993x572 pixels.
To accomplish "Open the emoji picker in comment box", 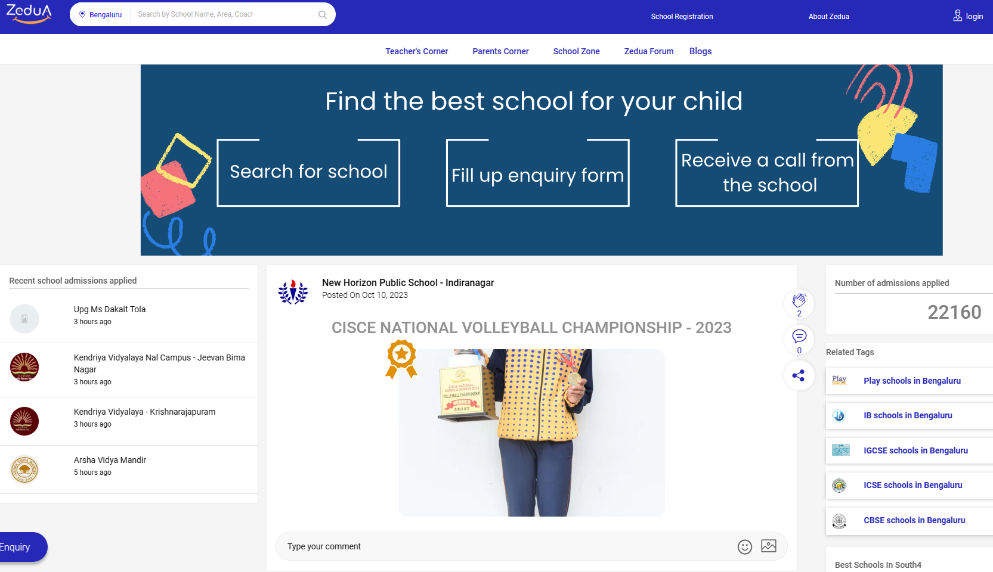I will pos(744,546).
